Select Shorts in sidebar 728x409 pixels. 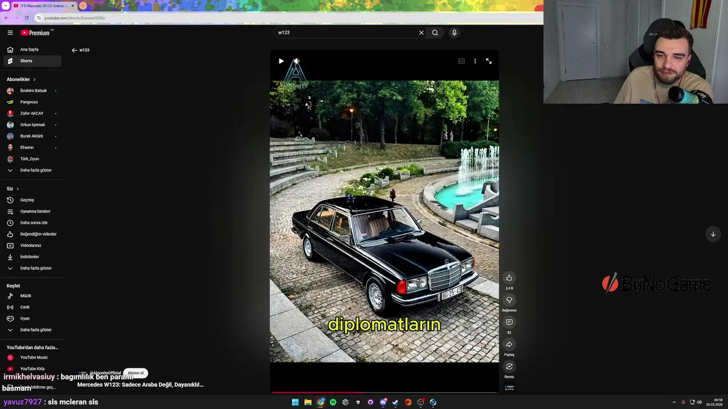[x=32, y=61]
